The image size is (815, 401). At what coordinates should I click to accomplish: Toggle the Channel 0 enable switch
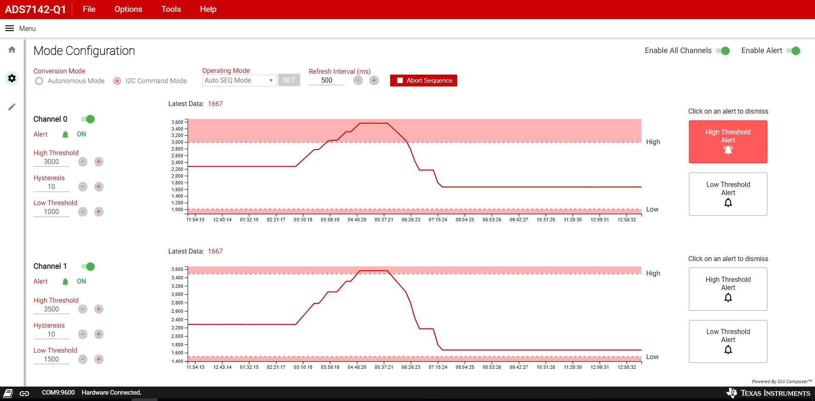pyautogui.click(x=88, y=119)
